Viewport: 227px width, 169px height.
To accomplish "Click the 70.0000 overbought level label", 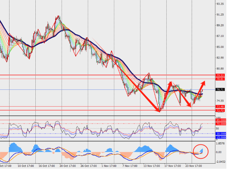I will [221, 124].
